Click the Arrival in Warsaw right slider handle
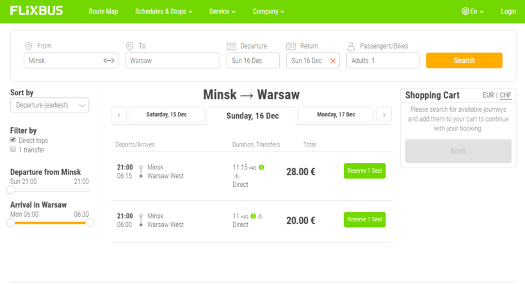The height and width of the screenshot is (284, 525). click(x=90, y=223)
